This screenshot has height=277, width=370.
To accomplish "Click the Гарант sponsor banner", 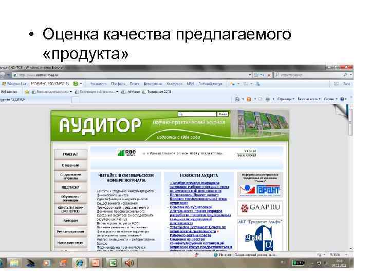I will point(260,185).
